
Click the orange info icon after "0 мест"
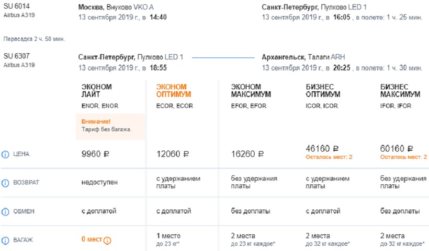click(108, 241)
